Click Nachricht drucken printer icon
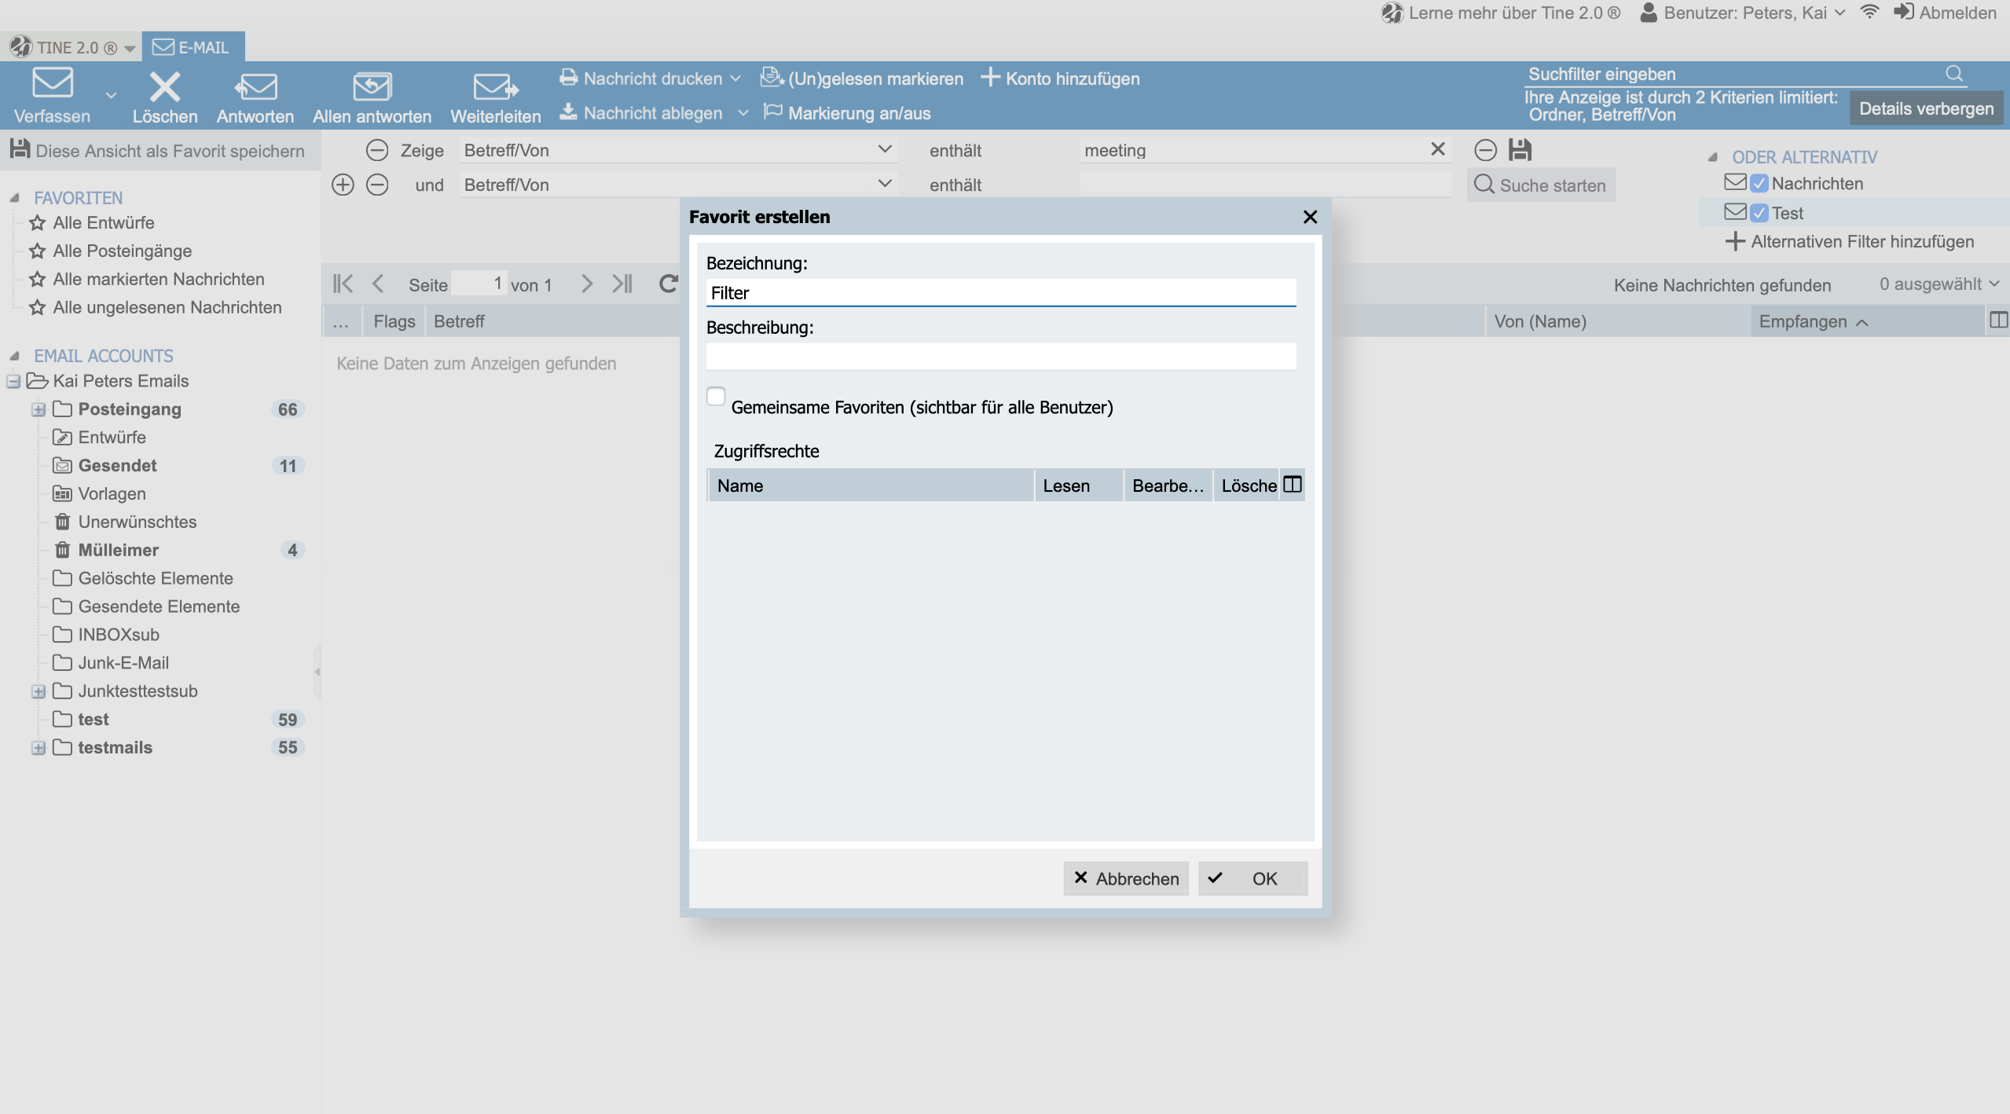Screen dimensions: 2010x1114 click(x=568, y=78)
